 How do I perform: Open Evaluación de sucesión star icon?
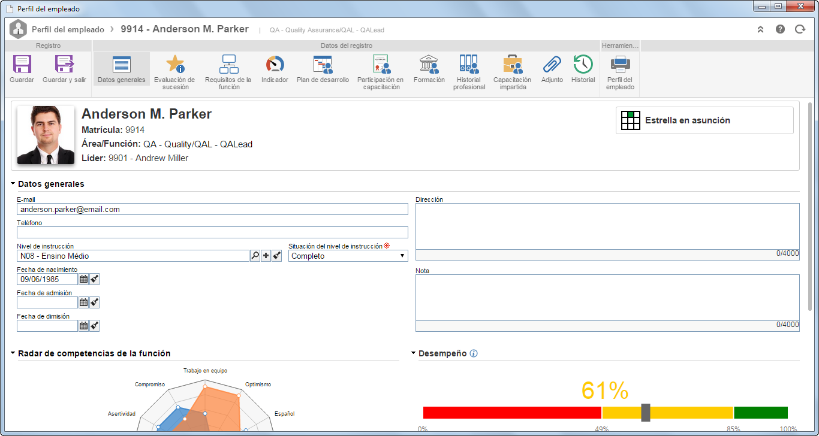coord(174,64)
